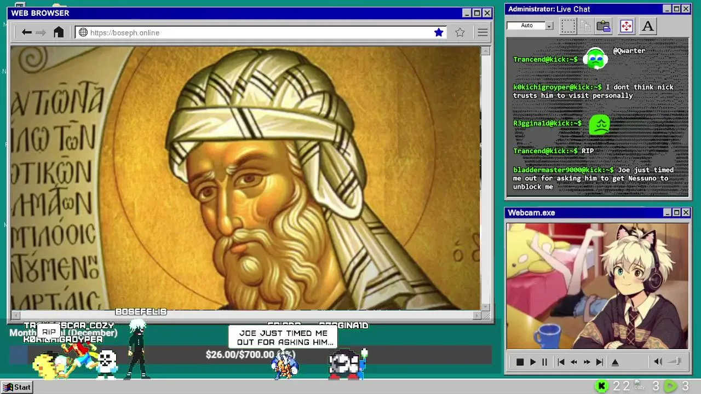701x394 pixels.
Task: Click the browser vertical scrollbar down arrow
Action: [x=485, y=306]
